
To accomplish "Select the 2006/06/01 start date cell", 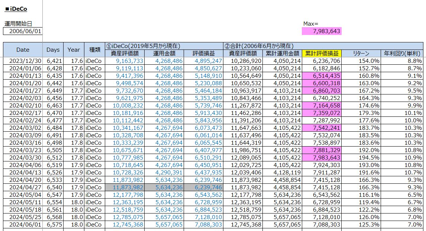I will [x=23, y=31].
